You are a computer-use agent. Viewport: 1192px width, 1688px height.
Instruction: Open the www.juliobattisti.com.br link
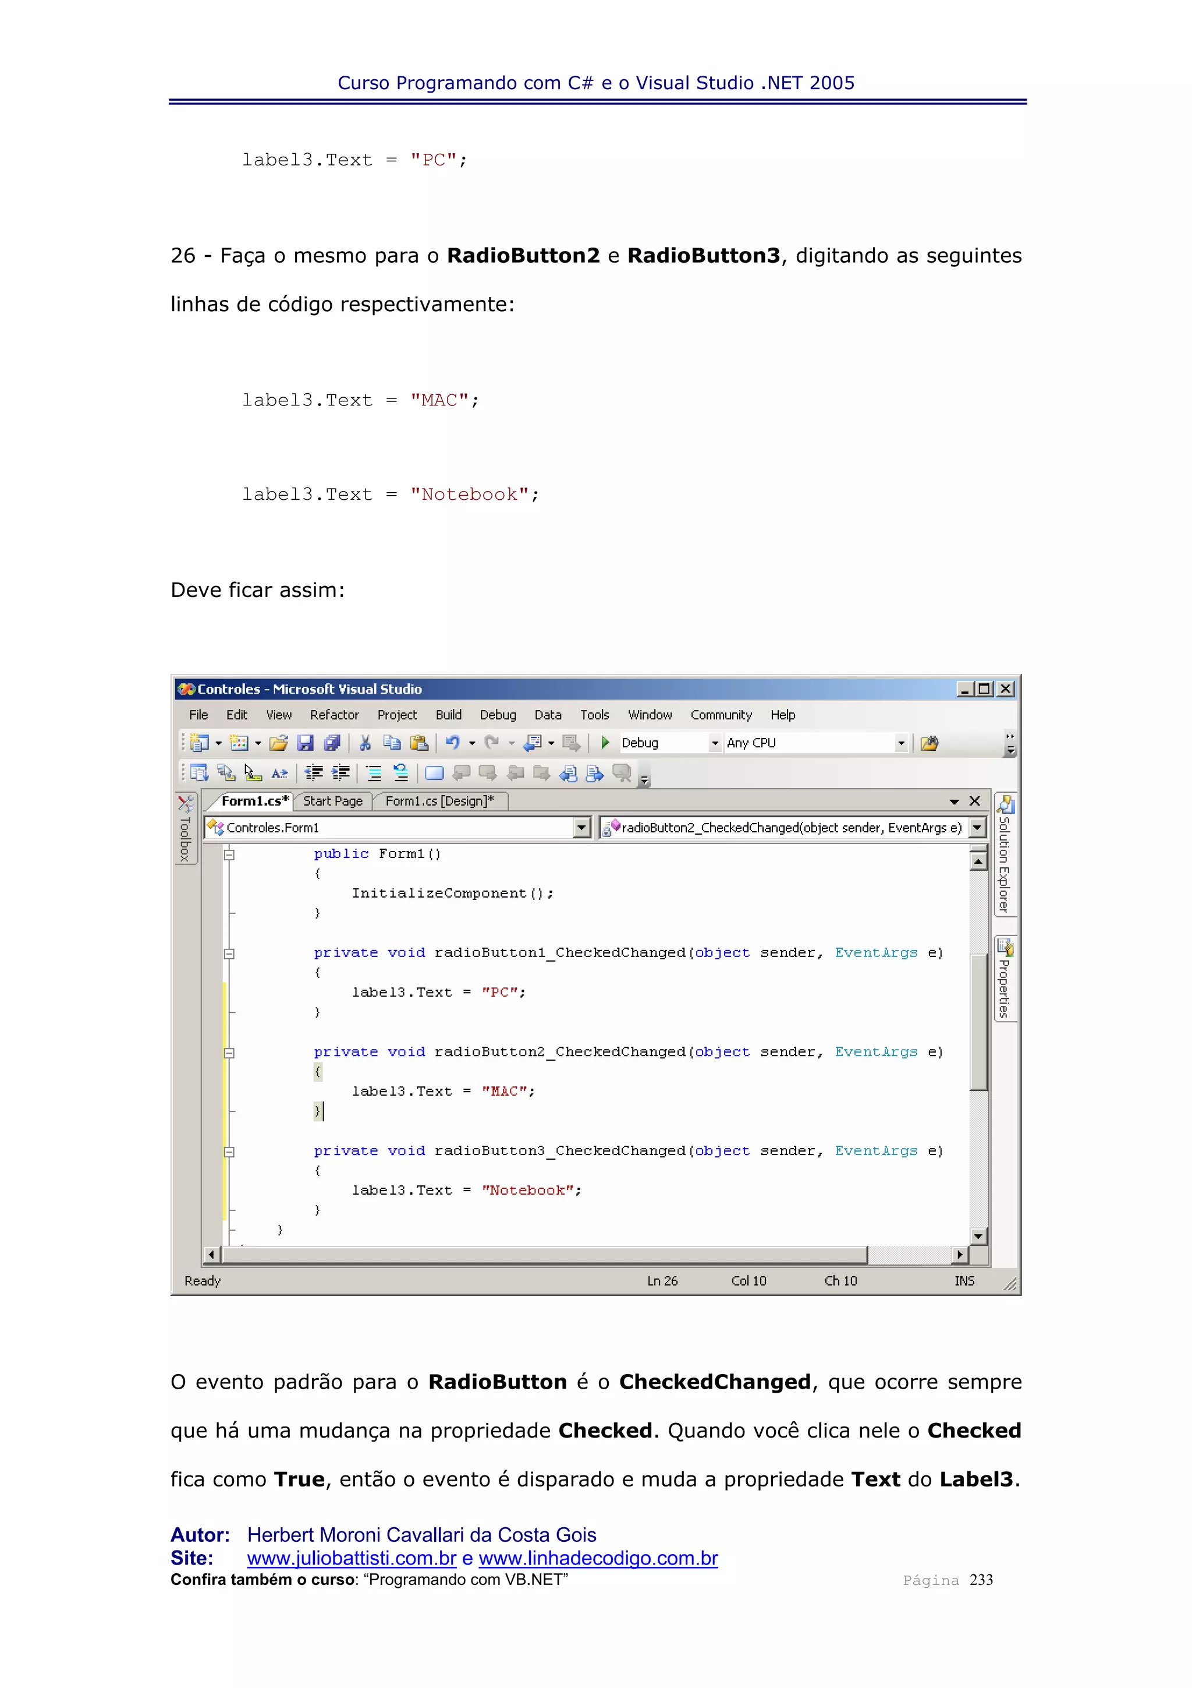pyautogui.click(x=352, y=1558)
